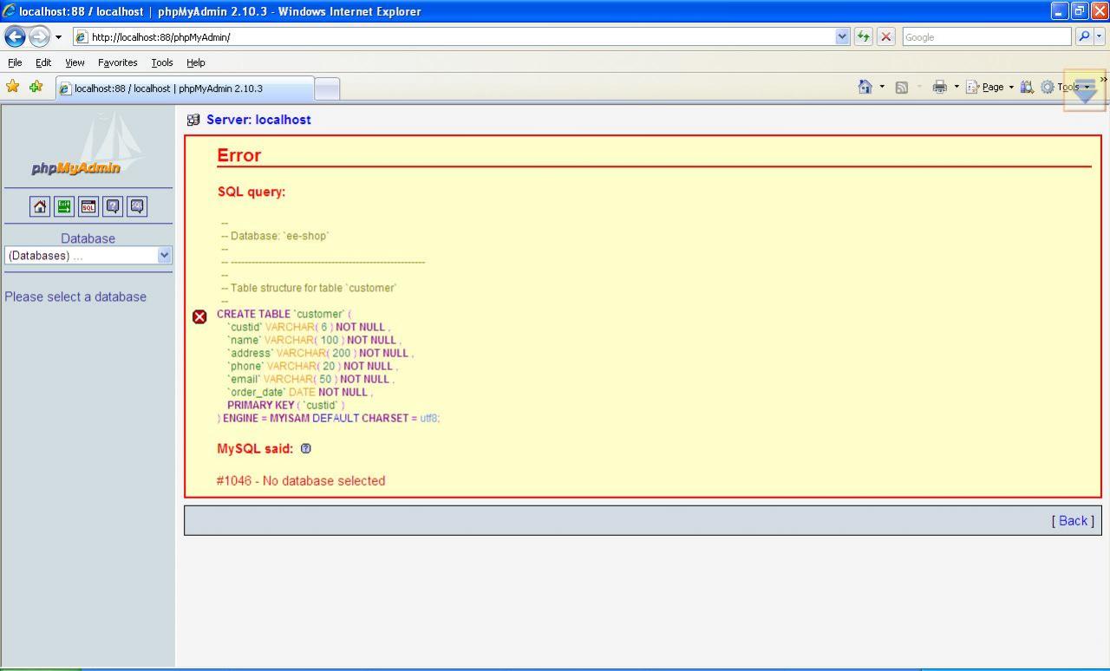Click inside the Google search box
Image resolution: width=1110 pixels, height=671 pixels.
pyautogui.click(x=987, y=36)
